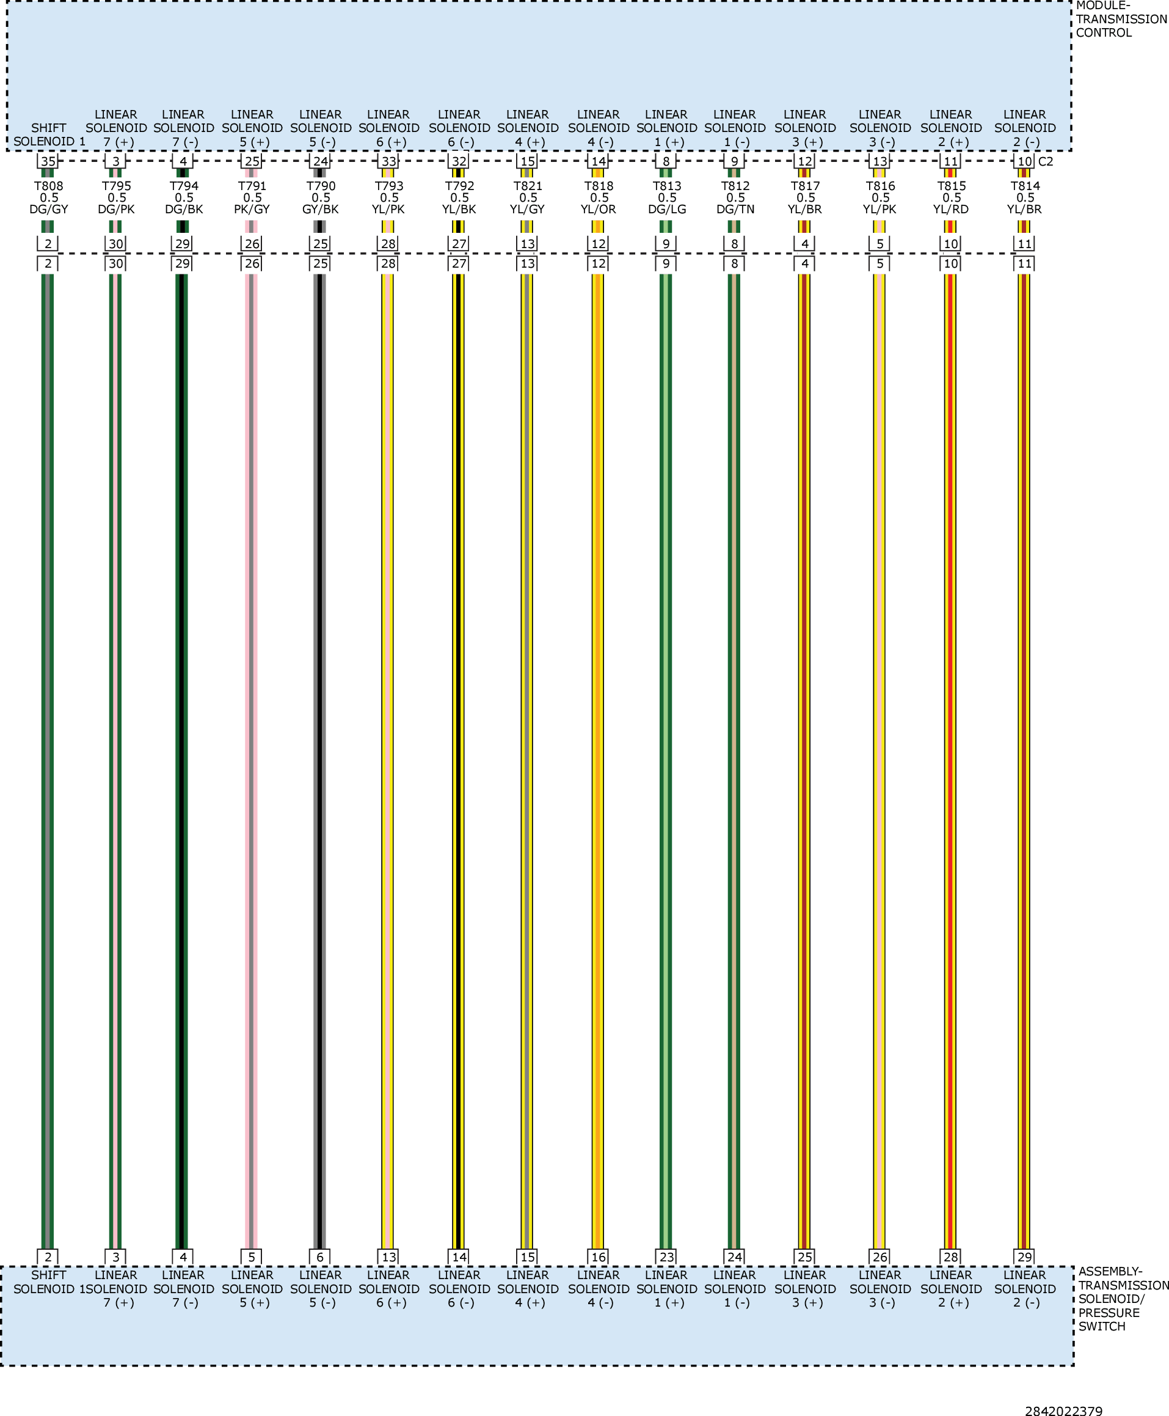
Task: Select pin 24 box at the solenoid assembly
Action: point(735,1257)
